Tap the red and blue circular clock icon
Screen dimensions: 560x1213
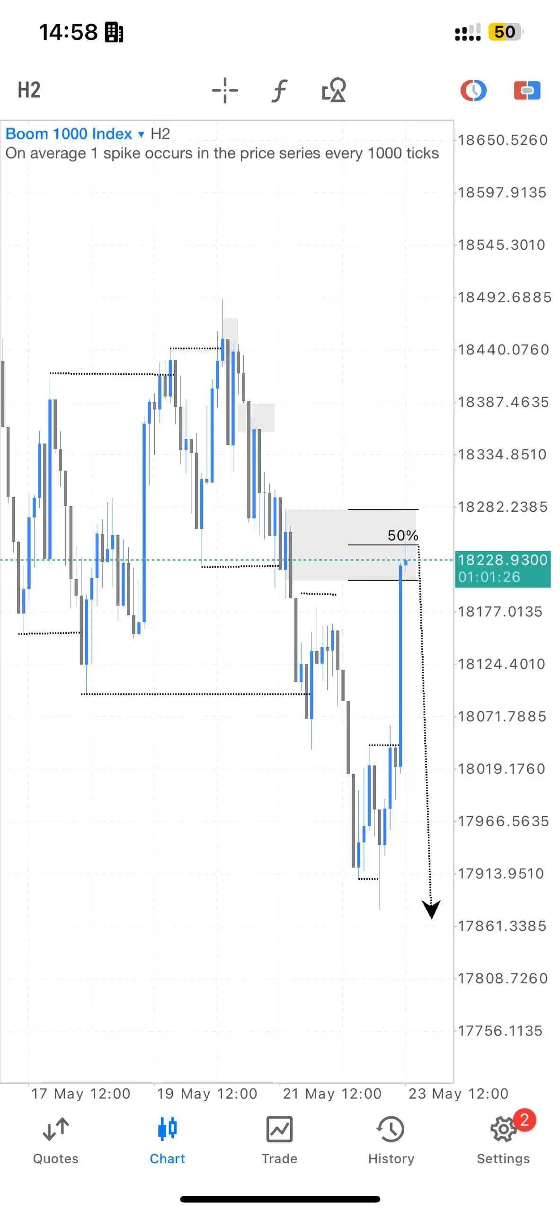473,90
